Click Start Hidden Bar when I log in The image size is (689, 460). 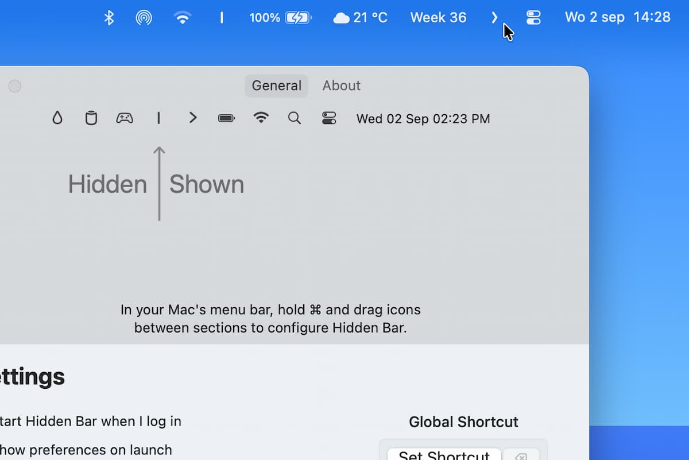pos(91,421)
